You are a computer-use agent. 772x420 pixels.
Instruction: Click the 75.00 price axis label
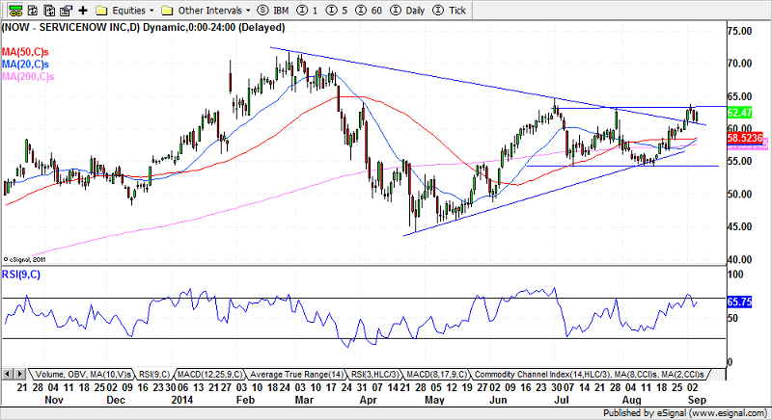(740, 31)
